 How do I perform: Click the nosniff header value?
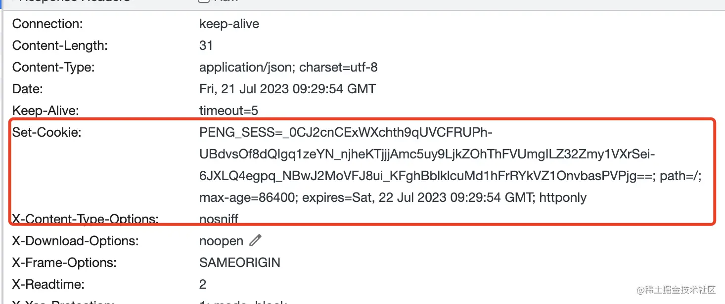click(x=219, y=219)
